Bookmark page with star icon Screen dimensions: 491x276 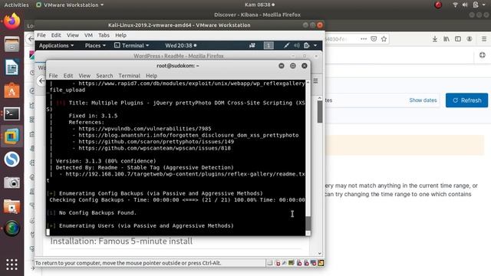(x=384, y=39)
